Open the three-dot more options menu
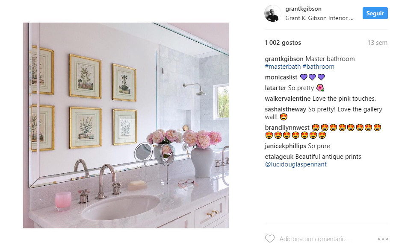The height and width of the screenshot is (251, 396). click(x=383, y=239)
